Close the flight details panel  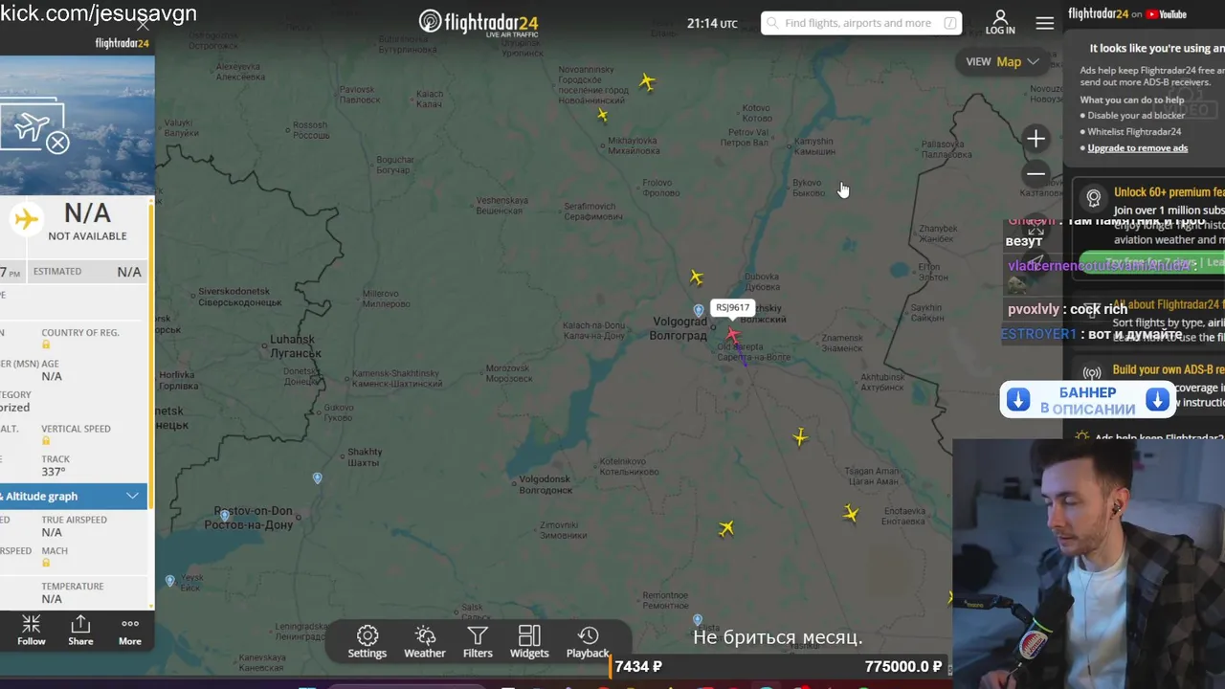coord(143,24)
